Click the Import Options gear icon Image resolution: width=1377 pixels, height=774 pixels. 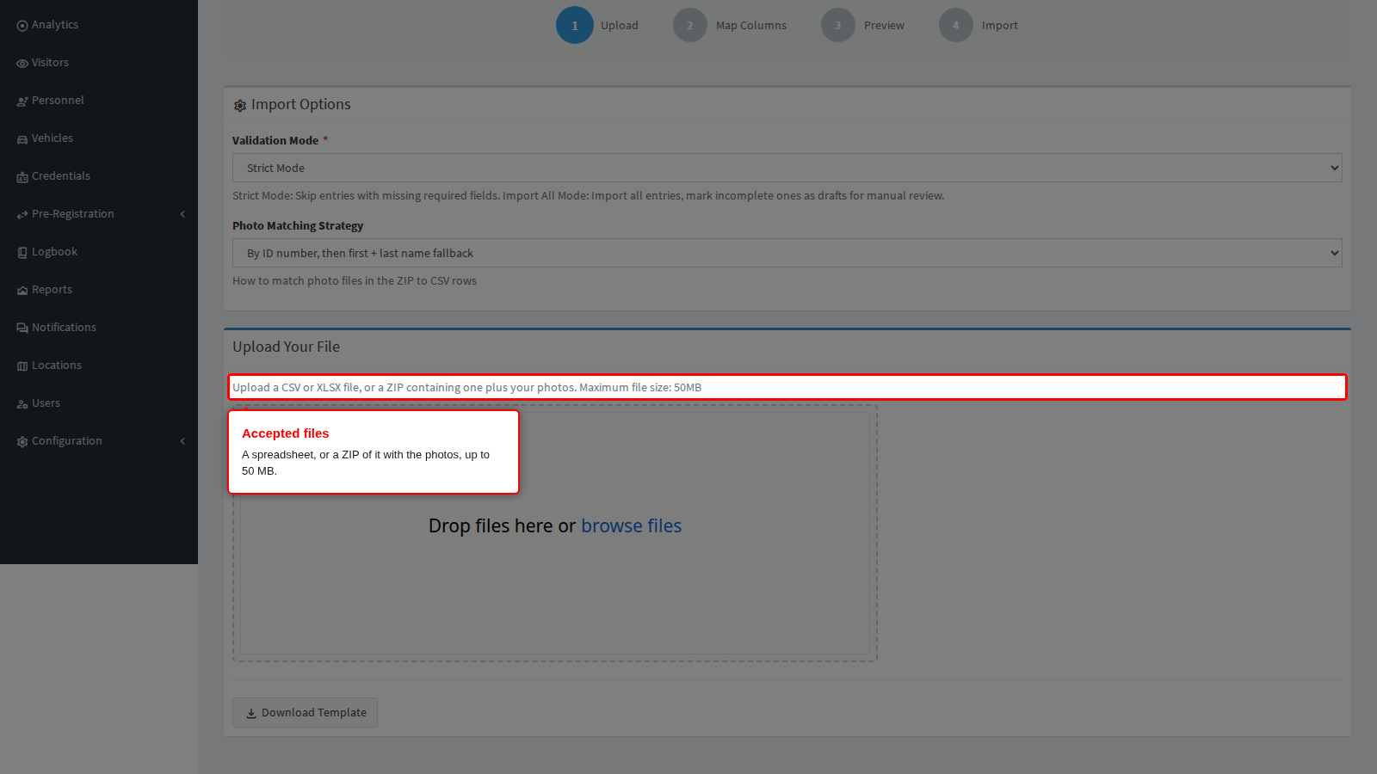[240, 106]
